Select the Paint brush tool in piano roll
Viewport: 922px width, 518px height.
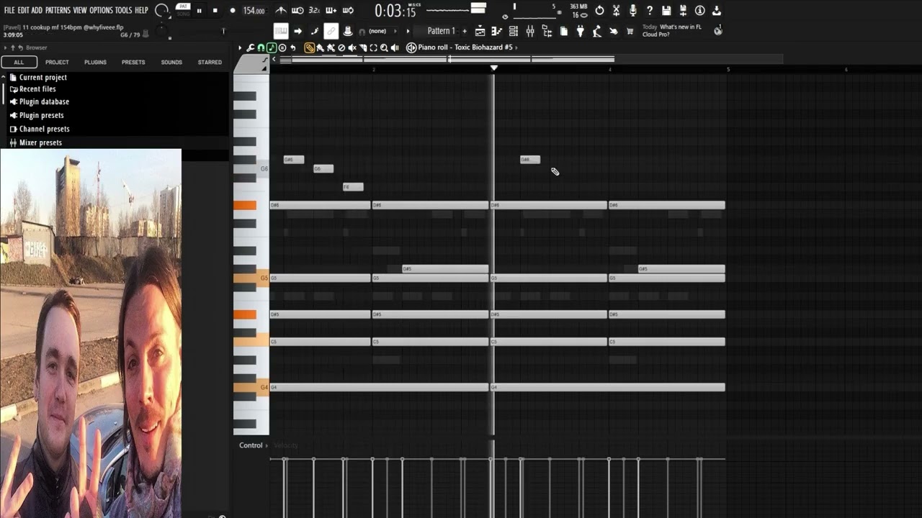point(320,47)
